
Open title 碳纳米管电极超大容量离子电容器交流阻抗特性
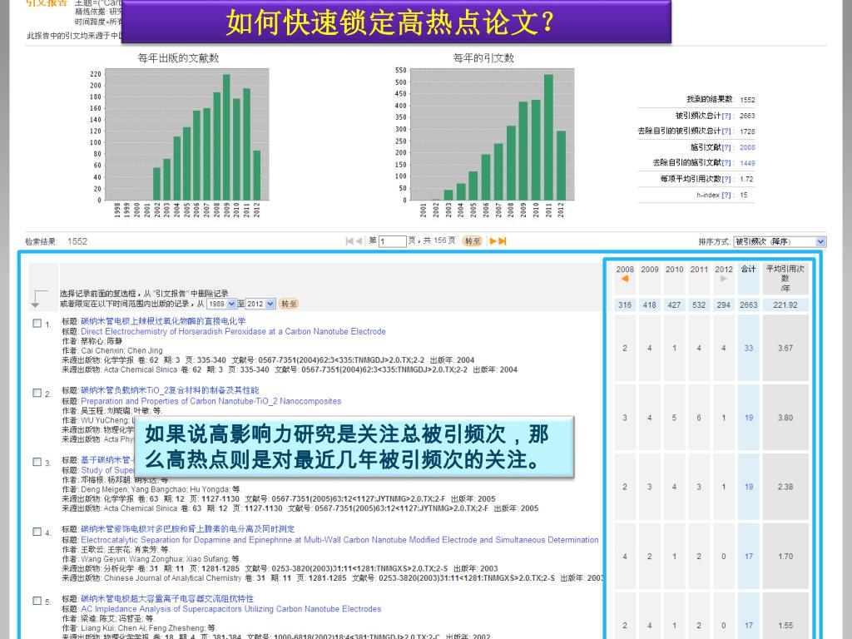(166, 598)
